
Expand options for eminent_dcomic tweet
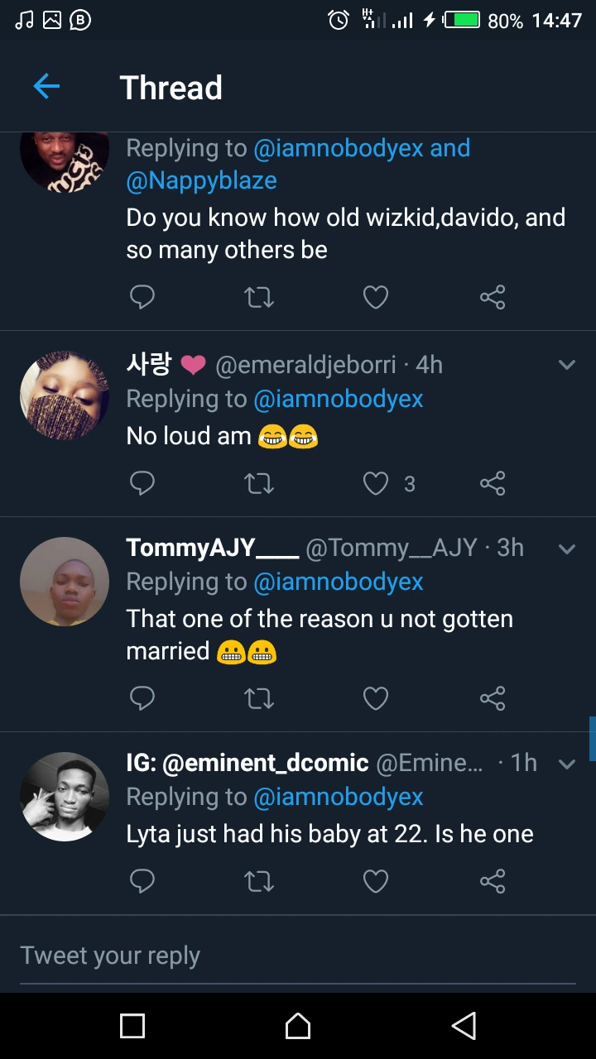567,764
